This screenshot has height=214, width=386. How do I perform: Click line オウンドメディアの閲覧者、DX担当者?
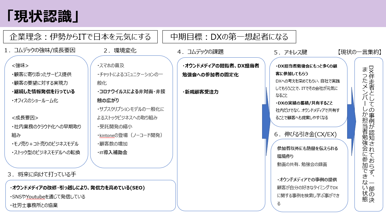pyautogui.click(x=221, y=66)
